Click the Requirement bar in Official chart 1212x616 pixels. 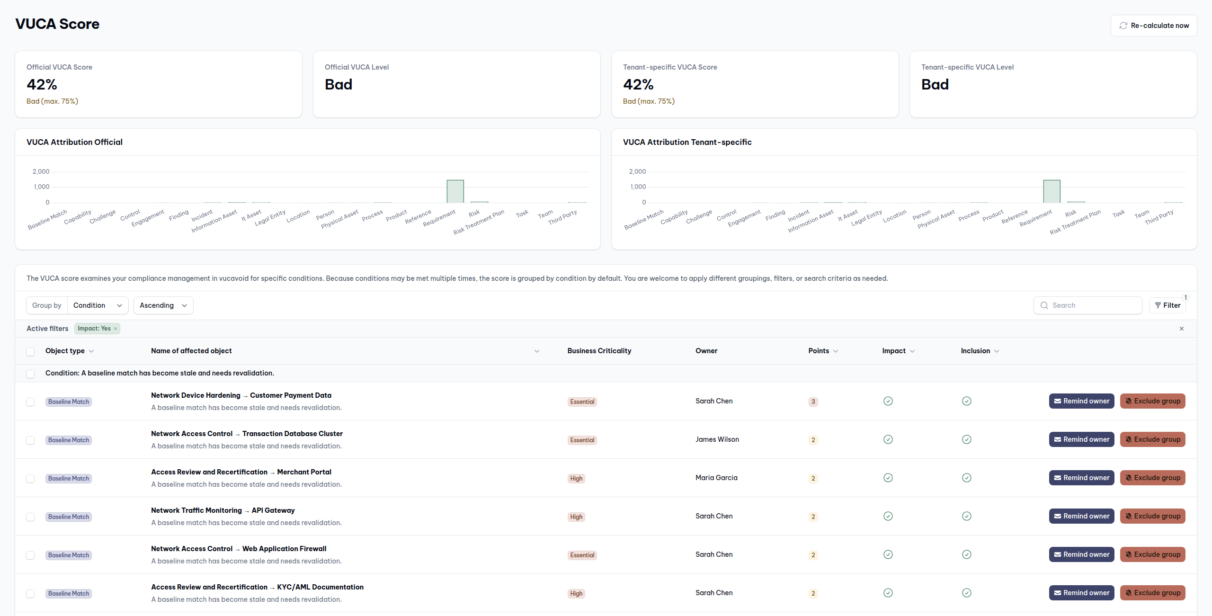tap(455, 191)
